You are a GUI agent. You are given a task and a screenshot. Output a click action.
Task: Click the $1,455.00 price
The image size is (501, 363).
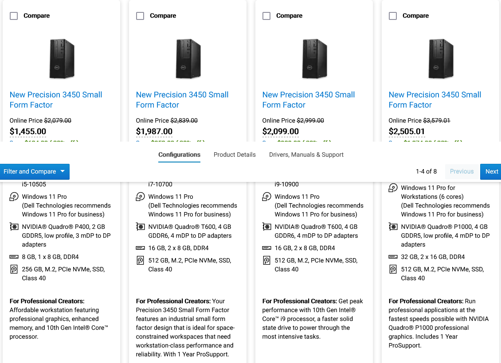[x=28, y=131]
